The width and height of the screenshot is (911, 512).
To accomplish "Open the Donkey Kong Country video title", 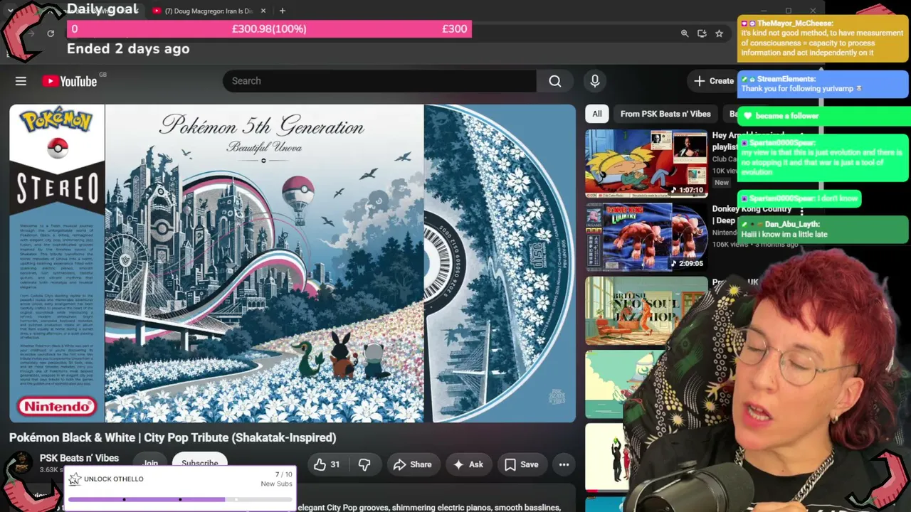I will pos(752,215).
